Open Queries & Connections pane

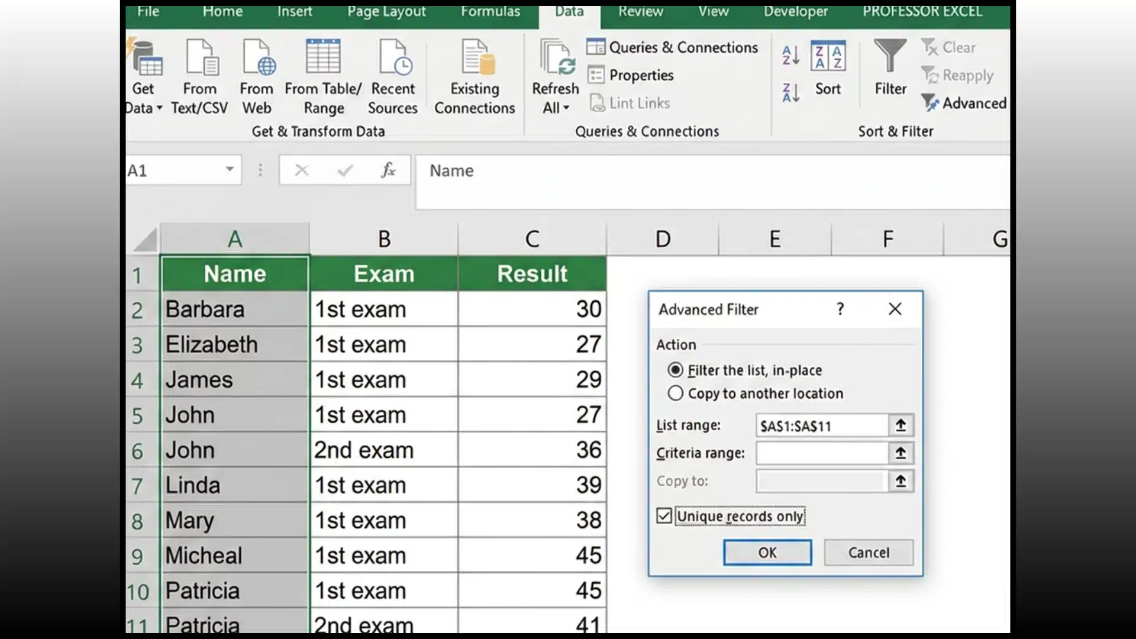click(x=672, y=47)
